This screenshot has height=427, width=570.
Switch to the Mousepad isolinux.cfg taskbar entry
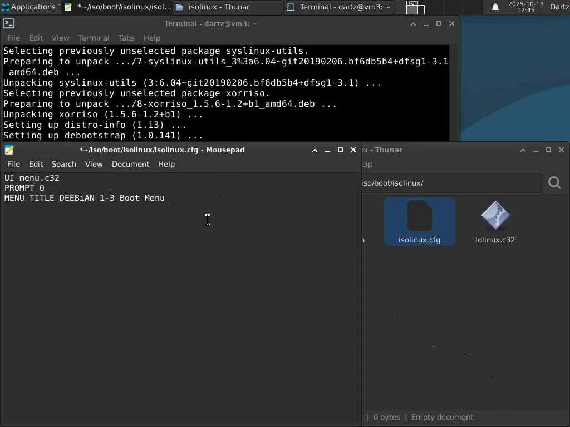(x=117, y=7)
